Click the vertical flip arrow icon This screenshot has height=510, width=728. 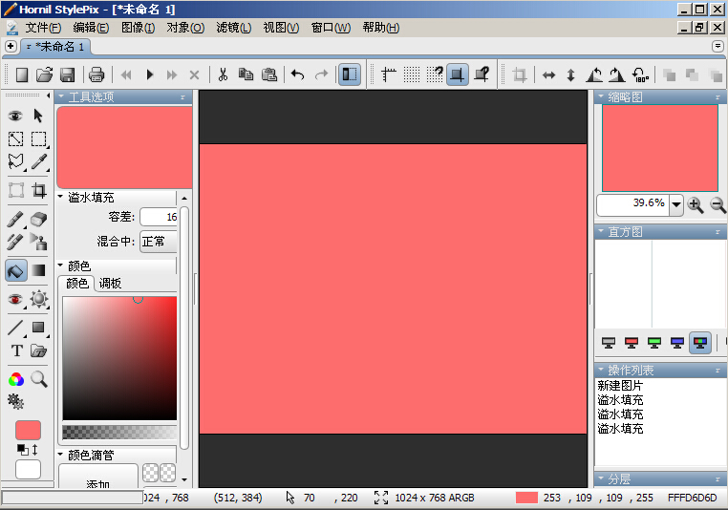coord(571,75)
